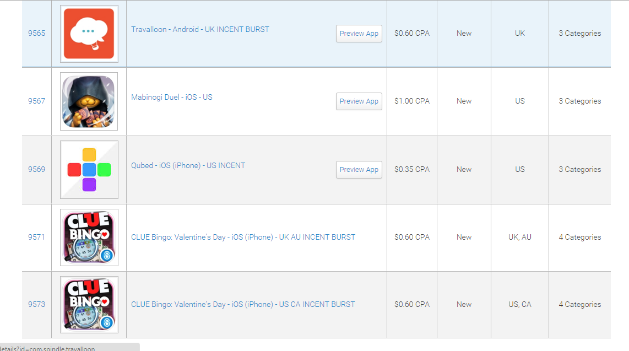Click the Qubed colored squares icon
The width and height of the screenshot is (629, 351).
[89, 170]
